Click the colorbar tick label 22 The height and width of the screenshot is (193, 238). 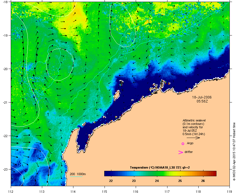111,181
